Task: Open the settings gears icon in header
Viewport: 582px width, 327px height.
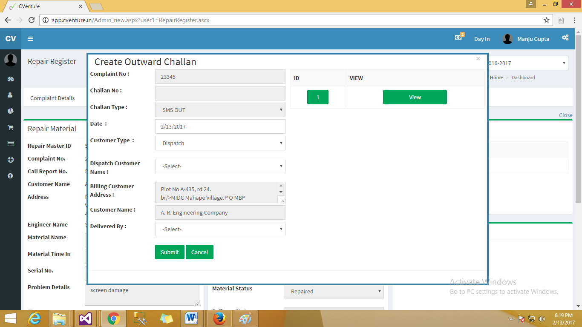Action: [565, 37]
